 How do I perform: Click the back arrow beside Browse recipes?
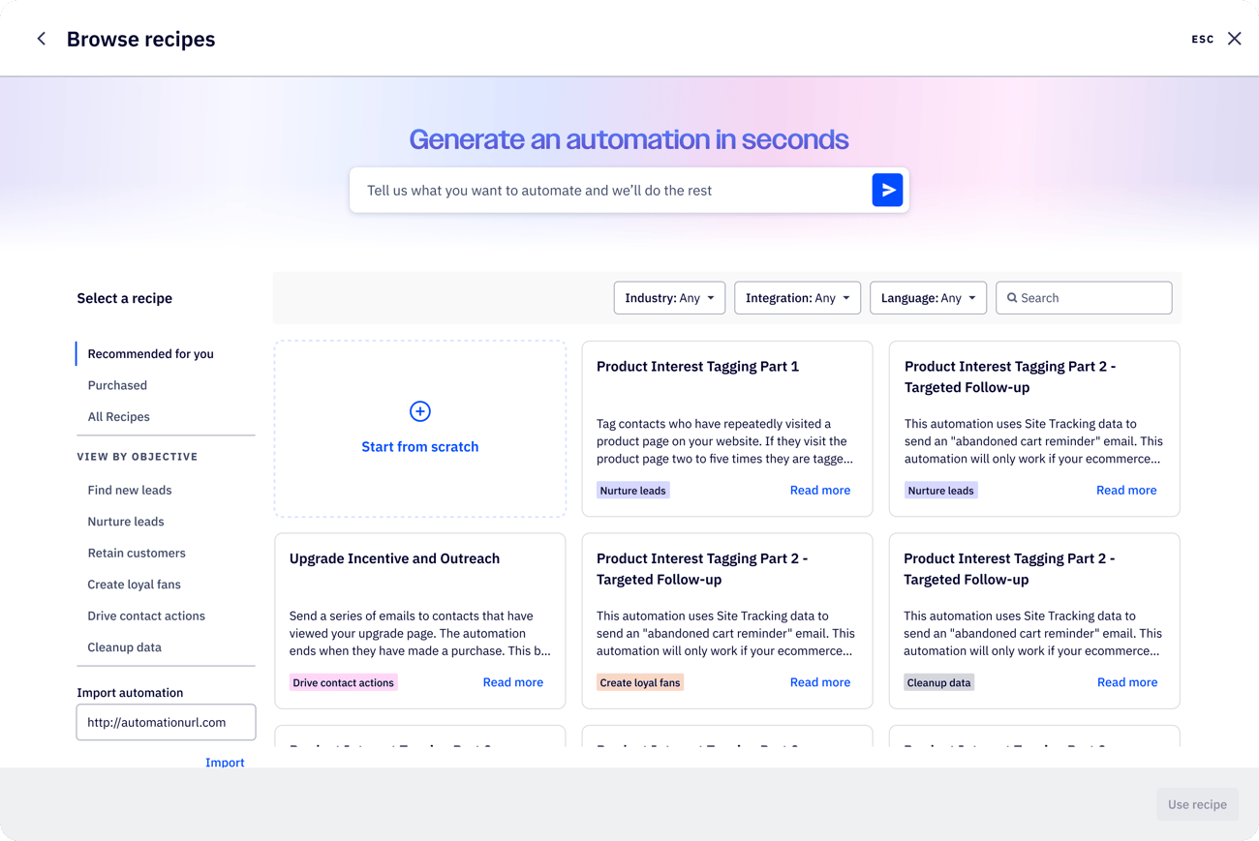(41, 39)
